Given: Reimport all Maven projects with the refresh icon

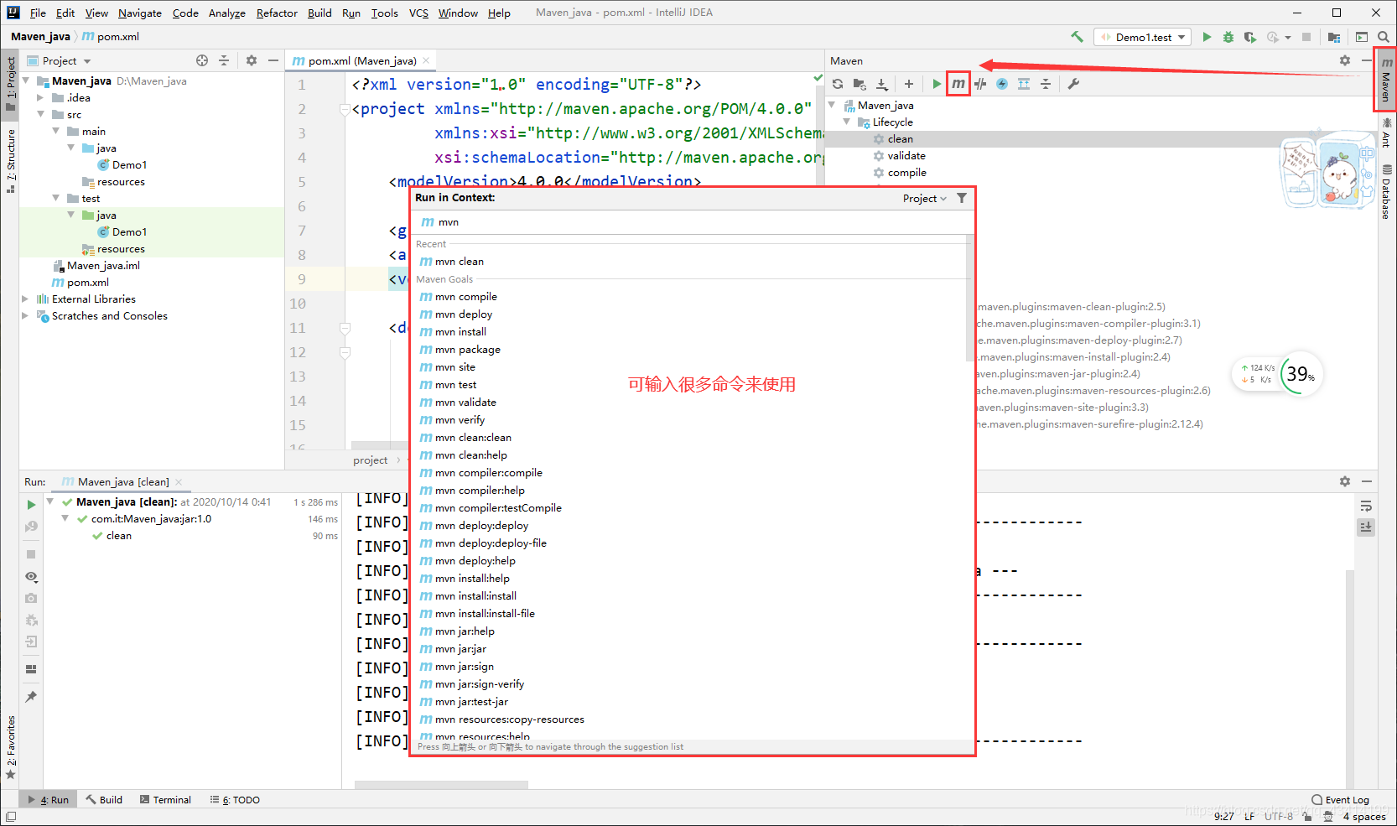Looking at the screenshot, I should tap(838, 84).
